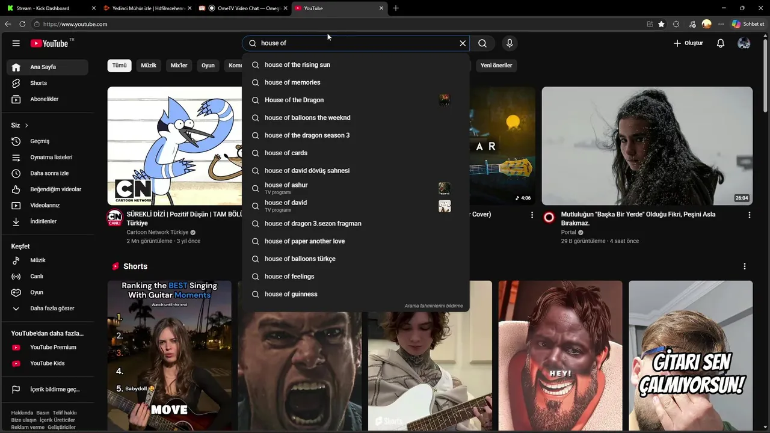770x433 pixels.
Task: Open Beğendiğim videolar list
Action: tap(48, 189)
